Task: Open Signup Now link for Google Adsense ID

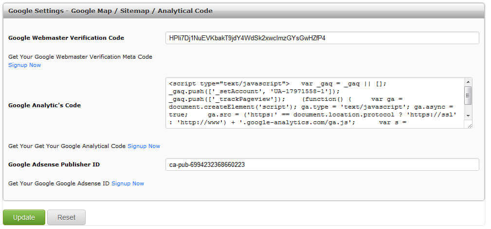Action: click(127, 183)
